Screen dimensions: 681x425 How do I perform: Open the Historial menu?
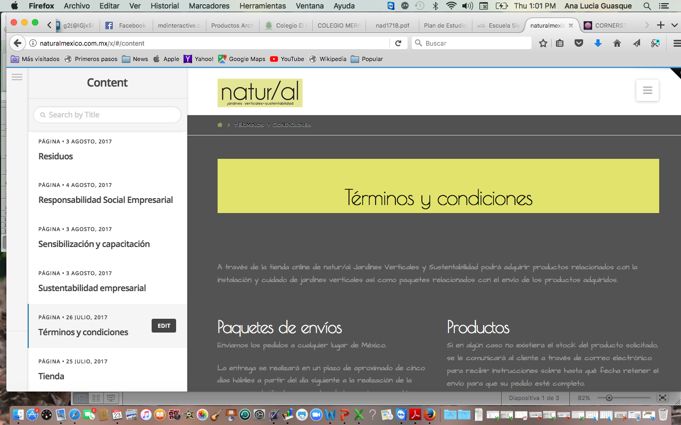coord(164,6)
